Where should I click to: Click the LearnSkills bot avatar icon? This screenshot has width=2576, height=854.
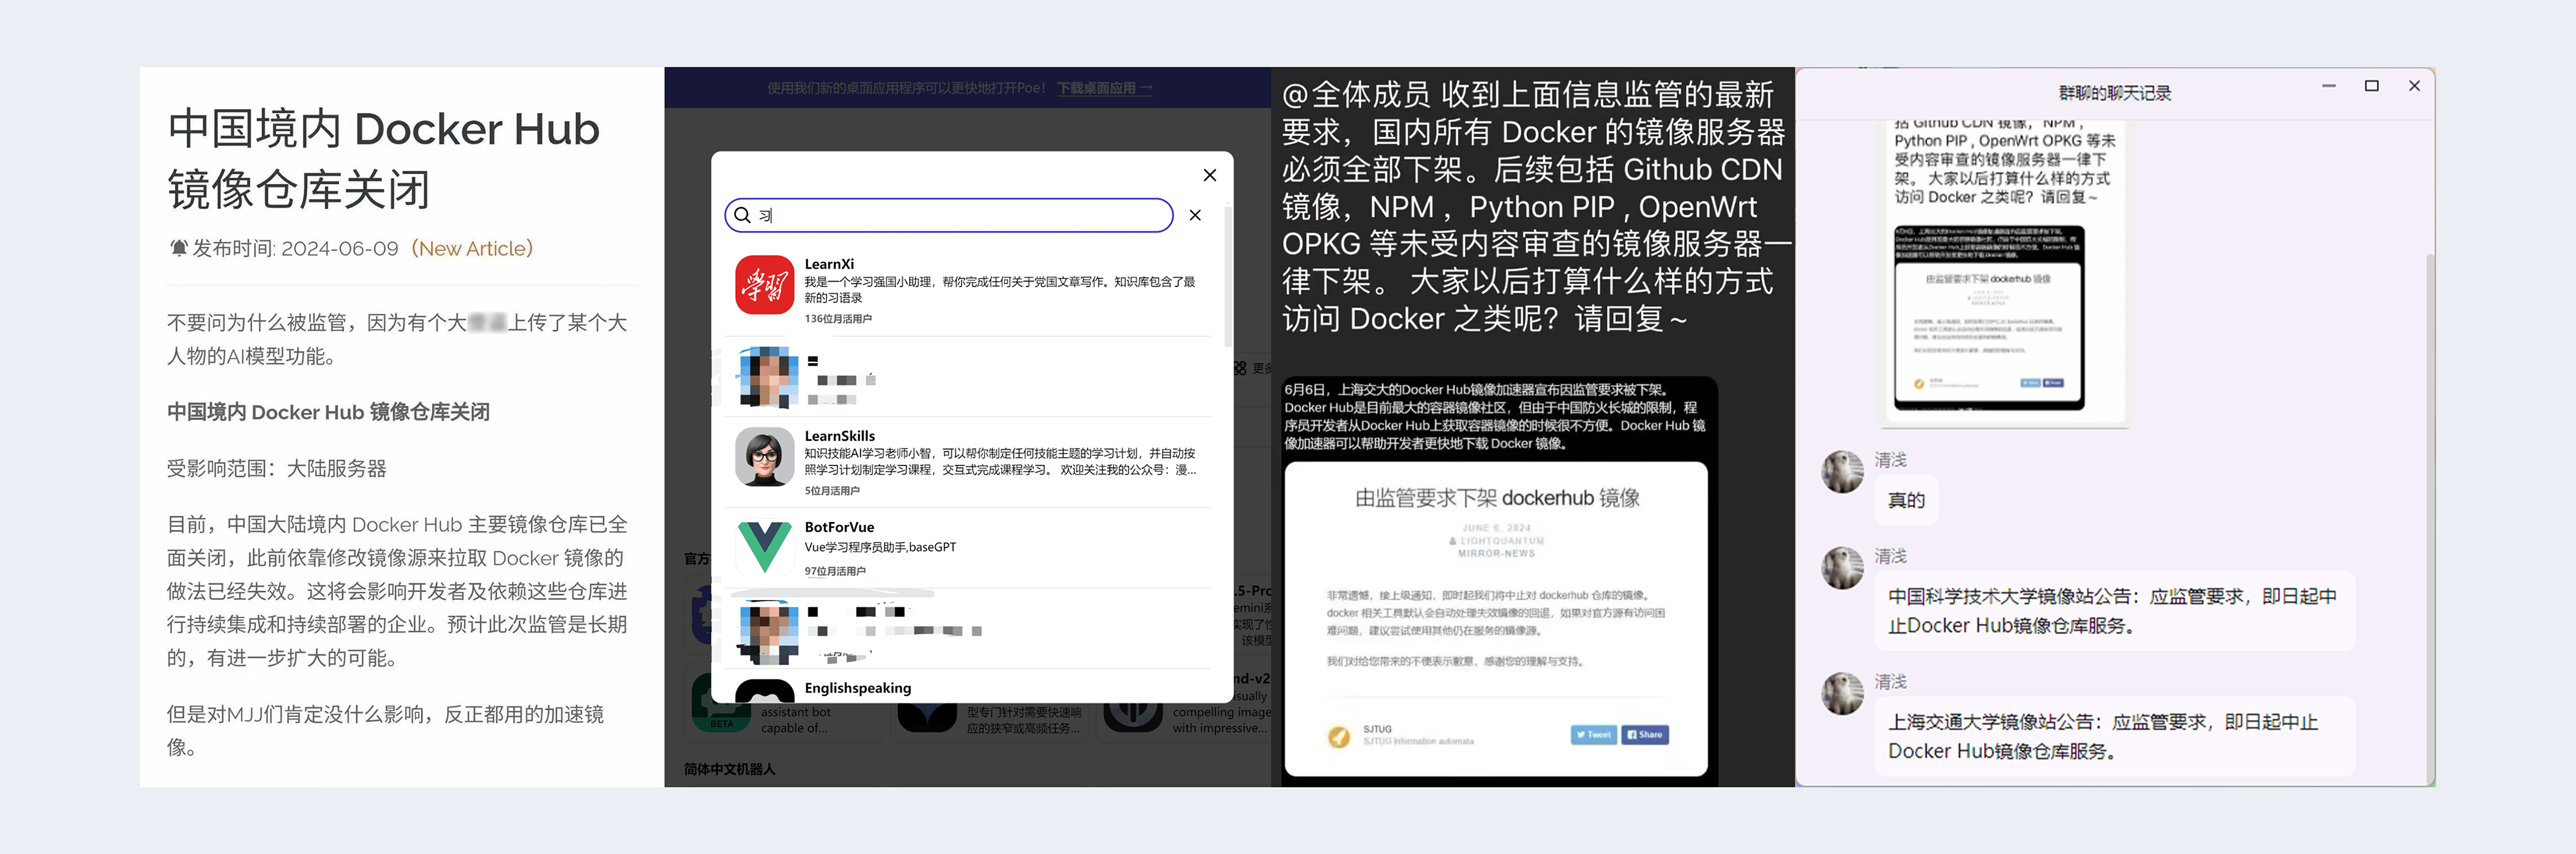tap(764, 457)
